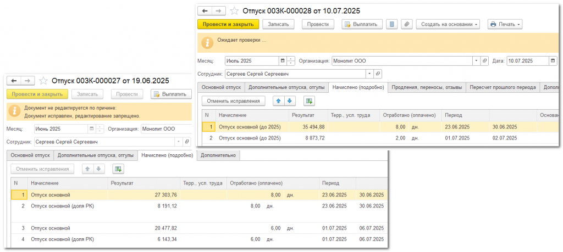The width and height of the screenshot is (563, 252).
Task: Go forward in the 003К-000027 window
Action: 27,81
